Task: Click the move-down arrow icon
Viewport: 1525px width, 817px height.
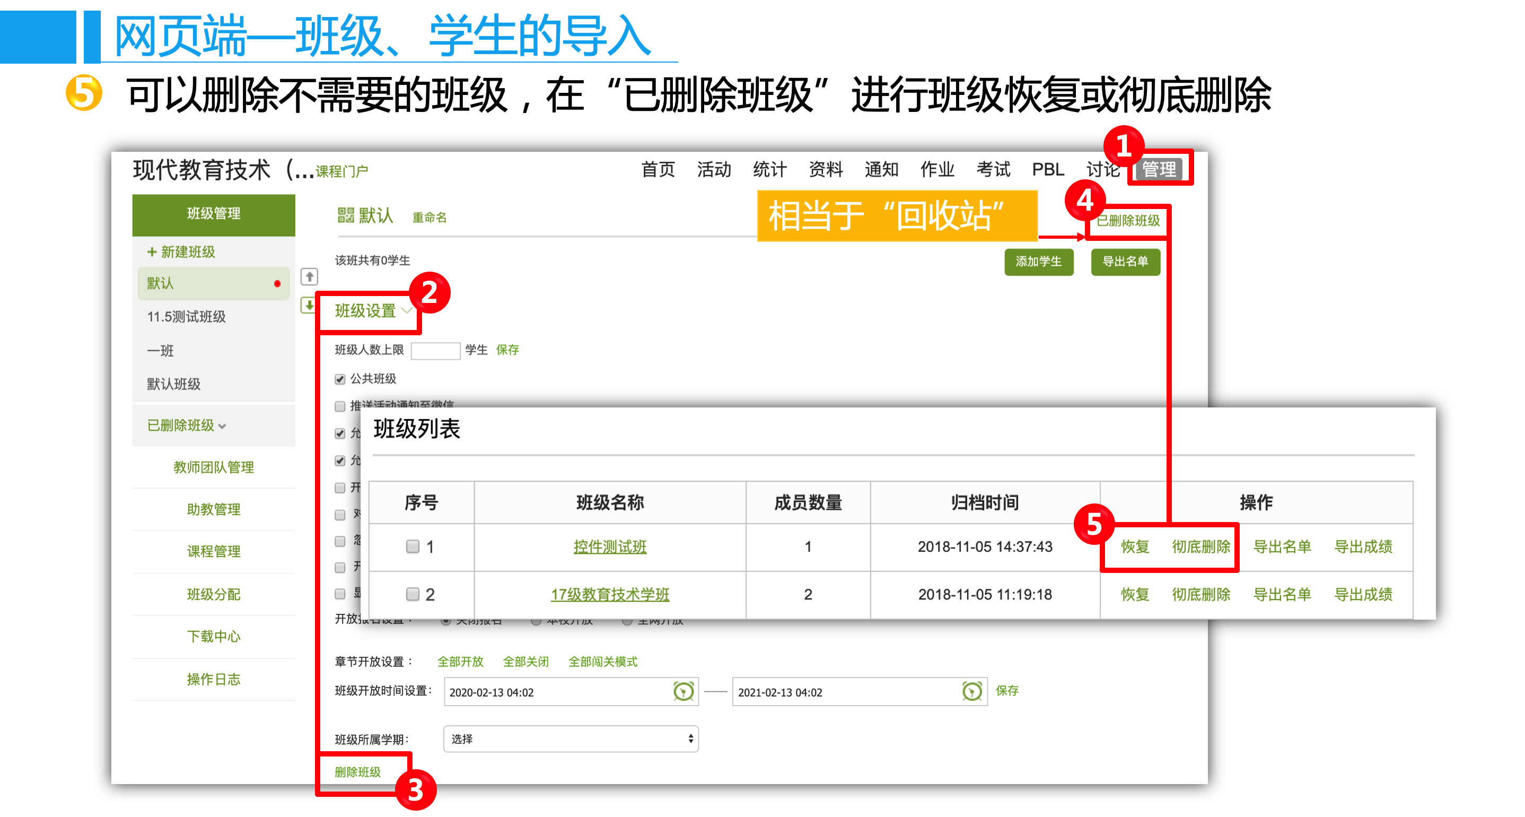Action: [x=308, y=305]
